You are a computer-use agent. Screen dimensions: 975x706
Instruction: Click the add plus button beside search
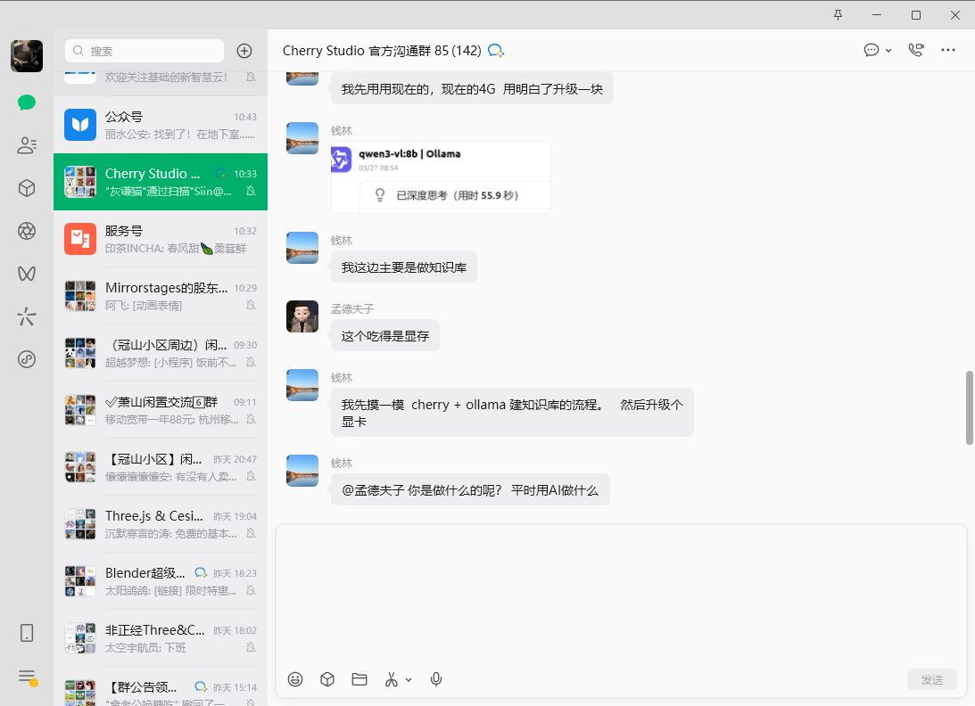point(244,51)
